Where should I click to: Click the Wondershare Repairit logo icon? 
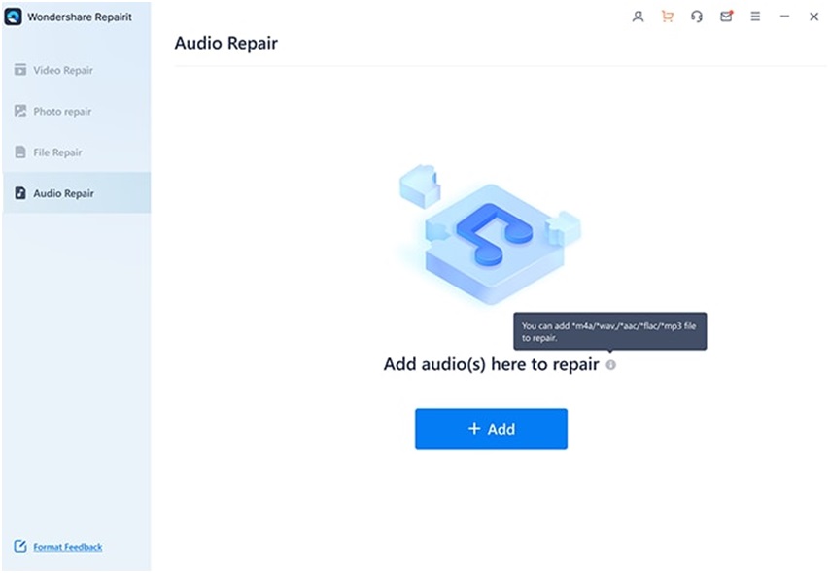(13, 16)
